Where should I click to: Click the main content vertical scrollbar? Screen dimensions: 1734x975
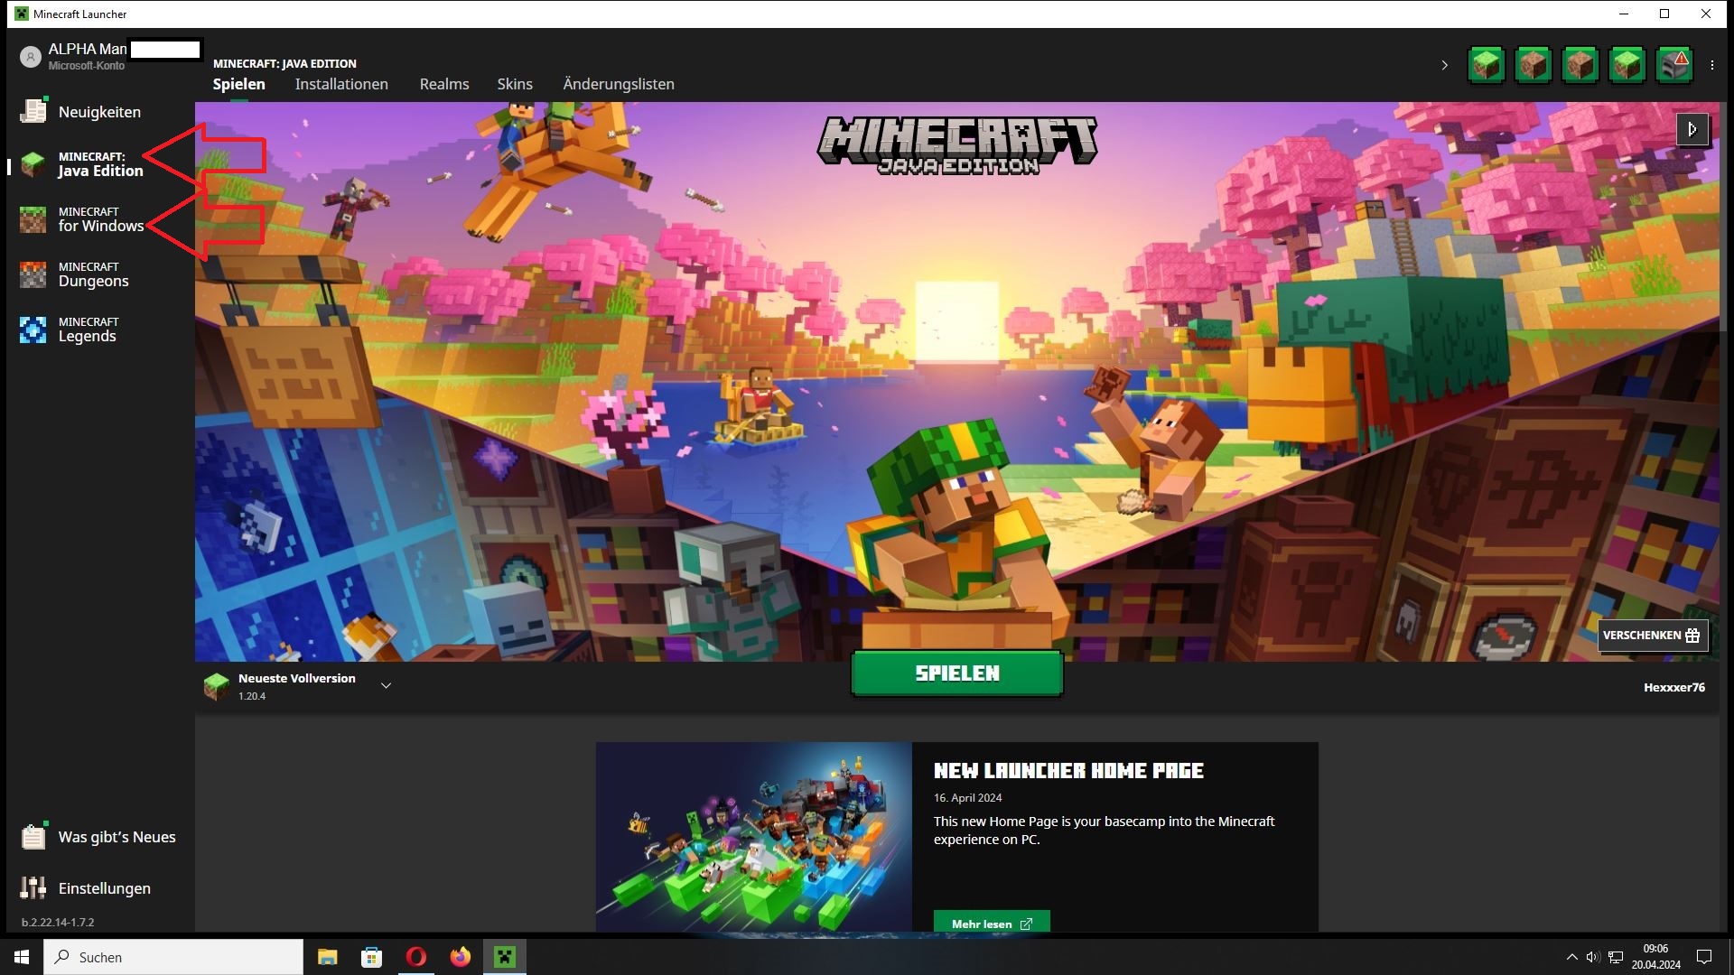(x=1723, y=217)
